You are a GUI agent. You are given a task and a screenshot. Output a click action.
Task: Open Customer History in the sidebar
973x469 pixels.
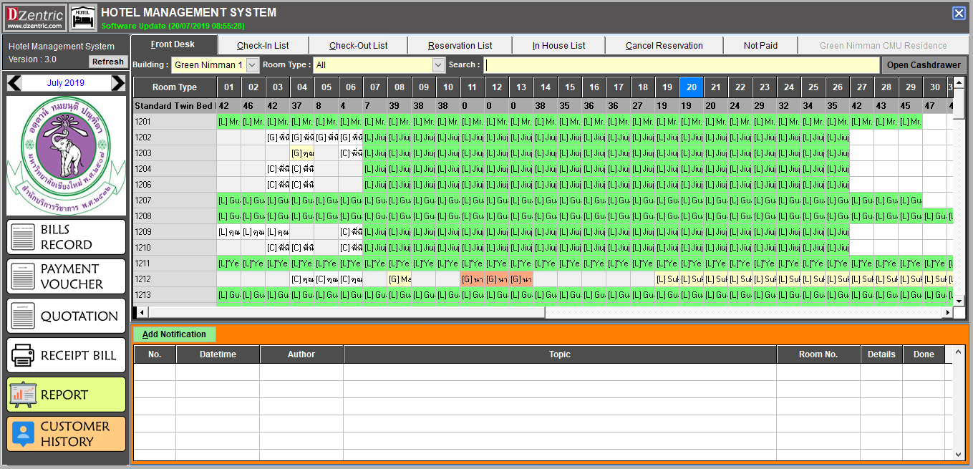click(66, 434)
